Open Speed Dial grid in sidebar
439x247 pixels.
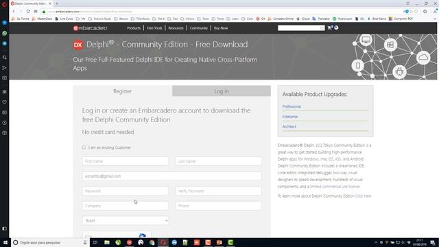[5, 91]
